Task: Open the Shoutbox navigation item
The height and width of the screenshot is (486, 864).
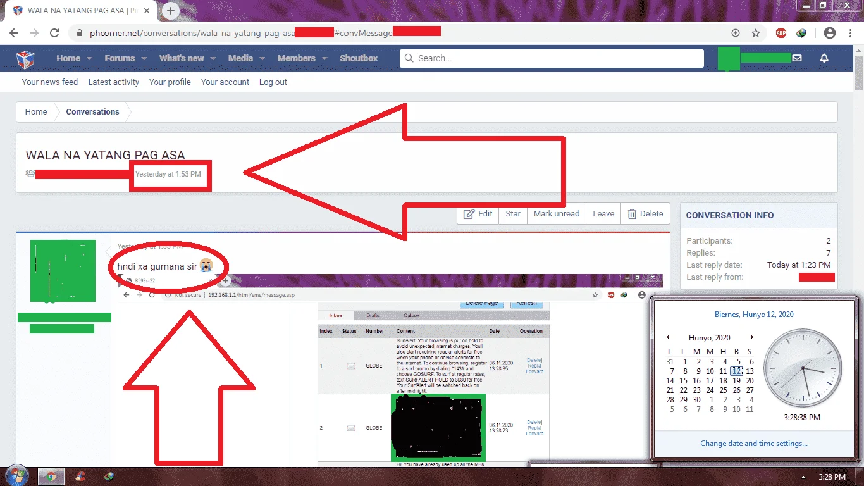Action: pyautogui.click(x=359, y=58)
